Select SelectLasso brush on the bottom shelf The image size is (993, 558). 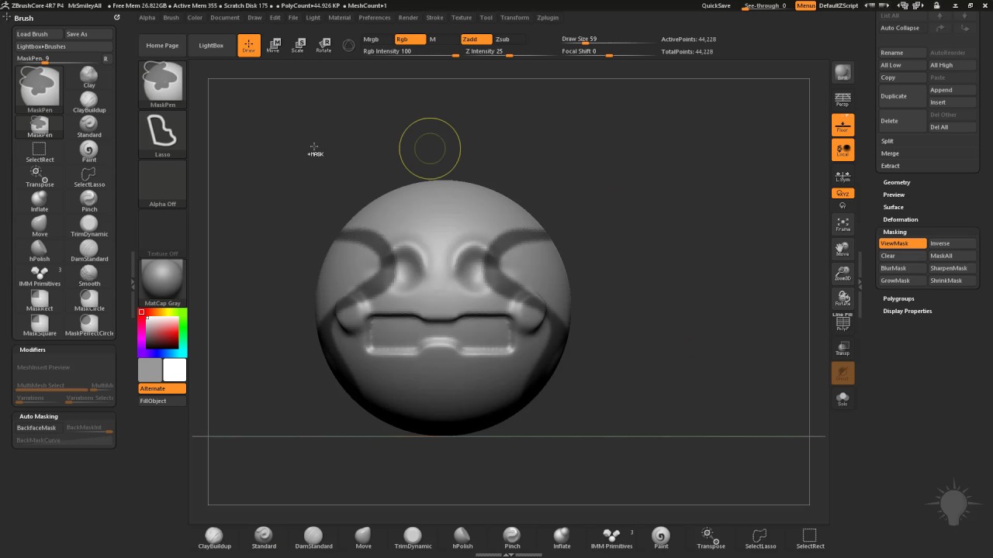tap(760, 538)
